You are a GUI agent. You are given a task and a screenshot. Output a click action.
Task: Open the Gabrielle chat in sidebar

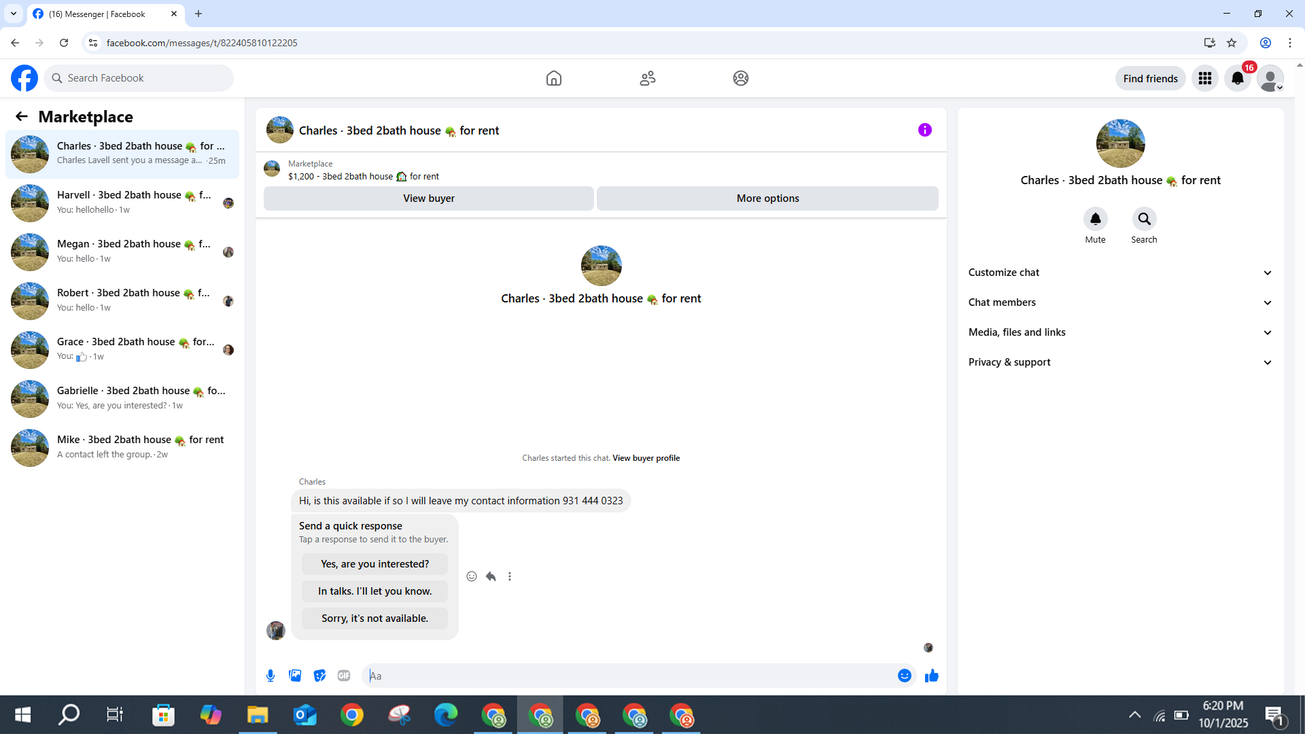tap(122, 399)
